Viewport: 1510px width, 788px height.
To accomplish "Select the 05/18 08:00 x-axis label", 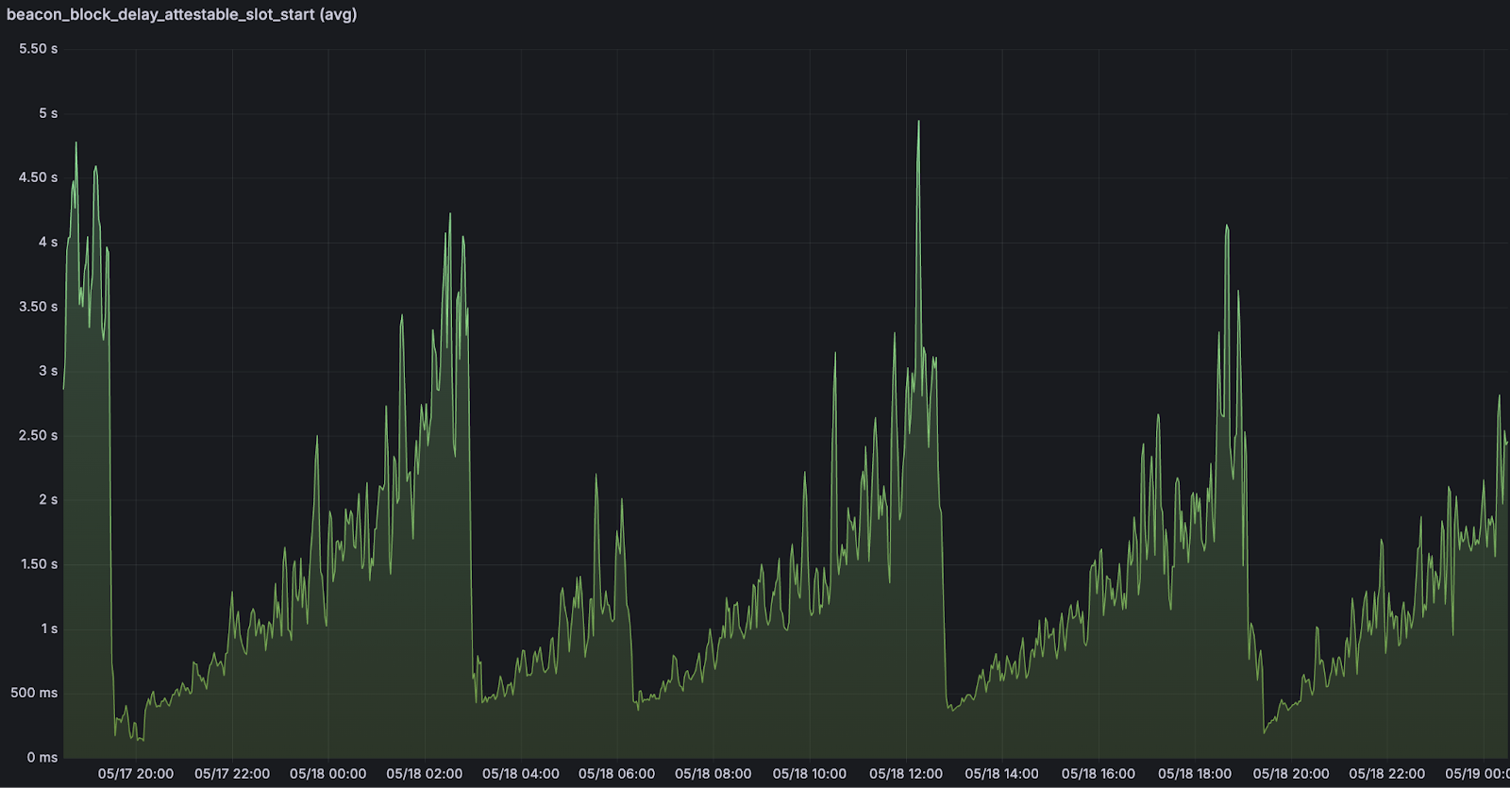I will pos(713,774).
